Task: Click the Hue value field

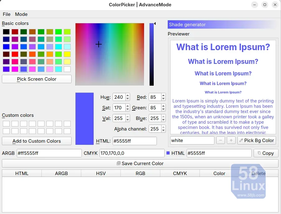Action: 119,97
